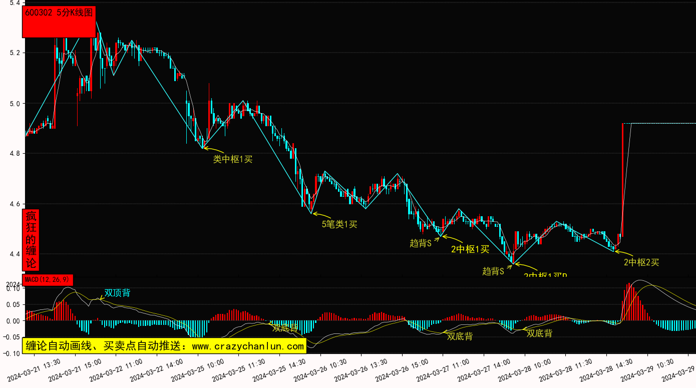696x388 pixels.
Task: Select the 趋背S marker left of 2中枢1买
Action: tap(421, 243)
